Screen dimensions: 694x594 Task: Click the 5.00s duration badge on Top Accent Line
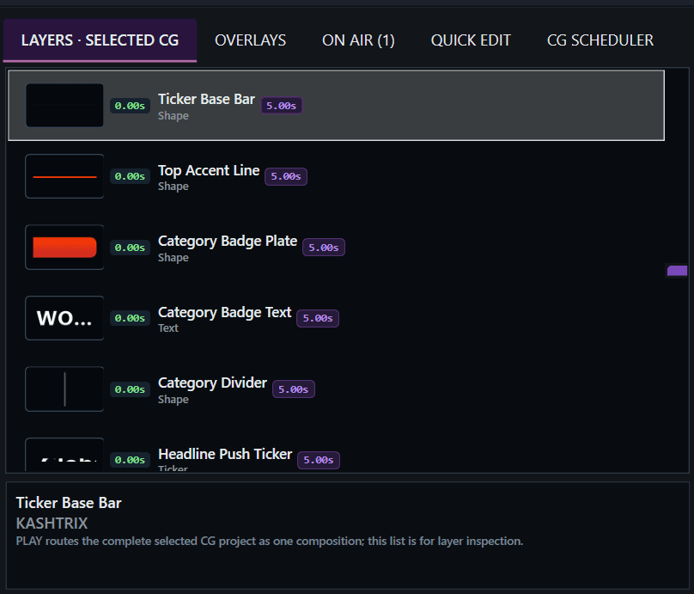tap(285, 176)
